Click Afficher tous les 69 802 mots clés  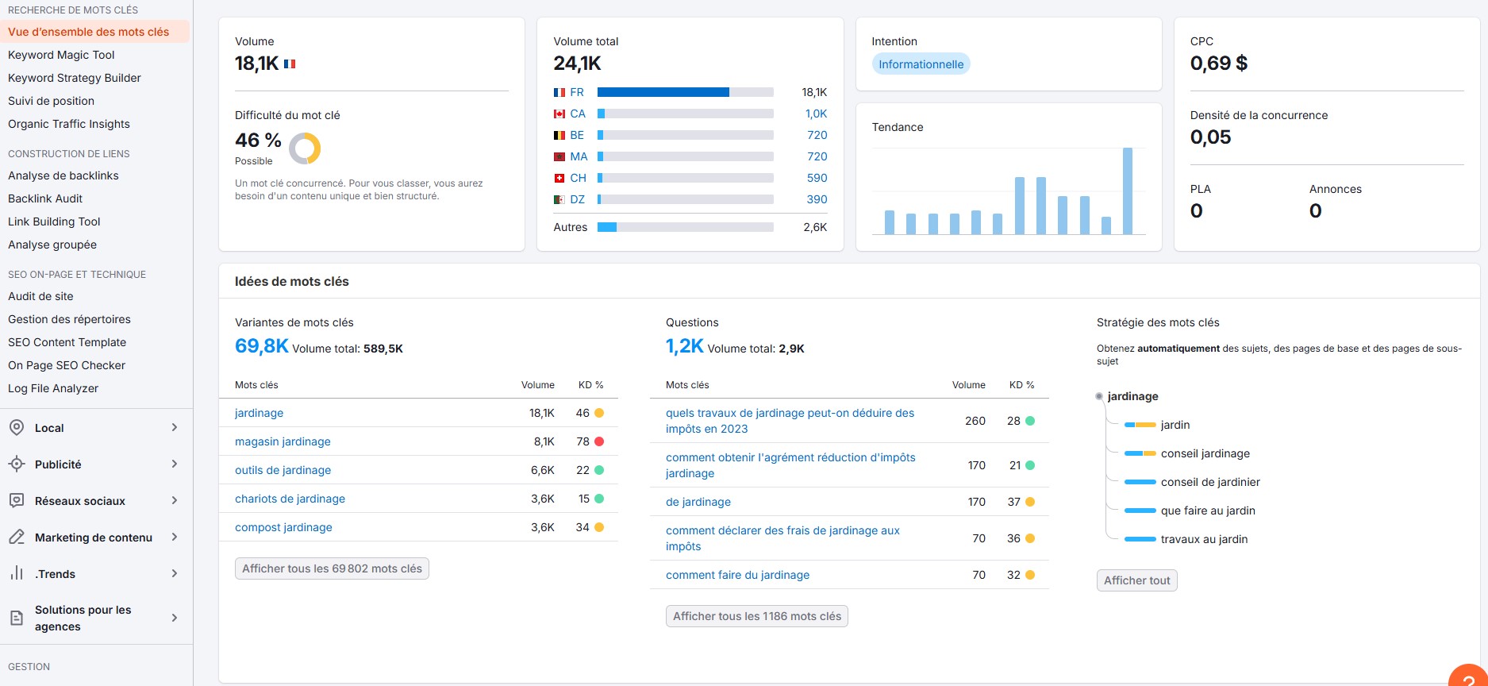pyautogui.click(x=332, y=568)
